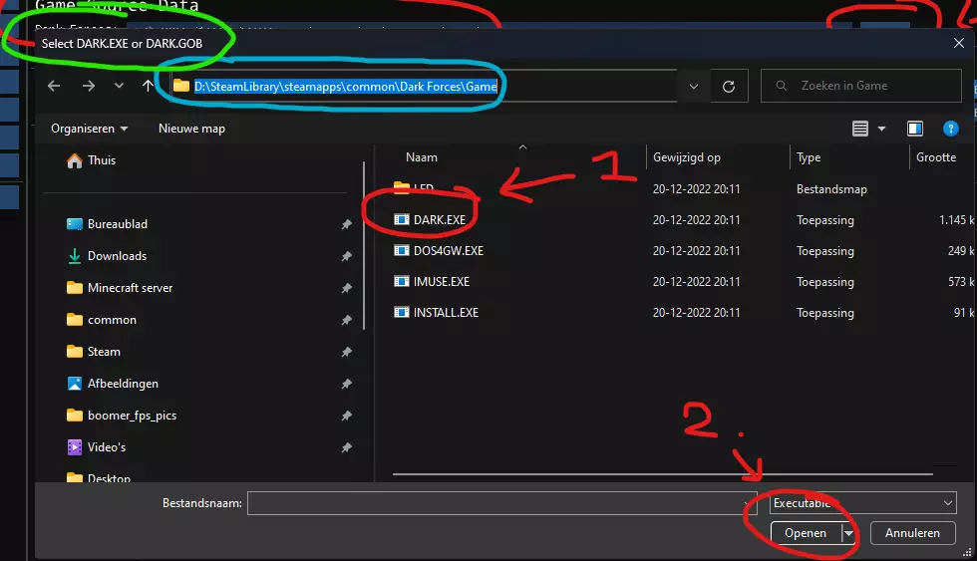Unpin Video's using its pin icon
Image resolution: width=977 pixels, height=561 pixels.
point(347,447)
